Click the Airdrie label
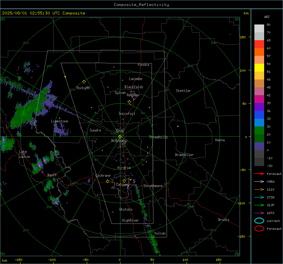This screenshot has width=283, height=264. pyautogui.click(x=124, y=168)
